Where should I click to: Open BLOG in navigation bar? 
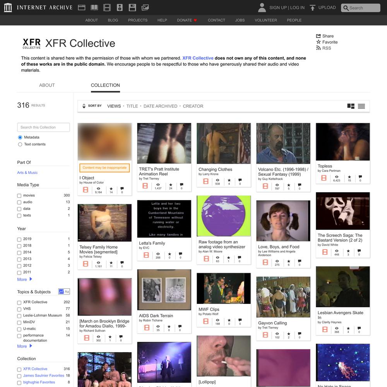[113, 20]
